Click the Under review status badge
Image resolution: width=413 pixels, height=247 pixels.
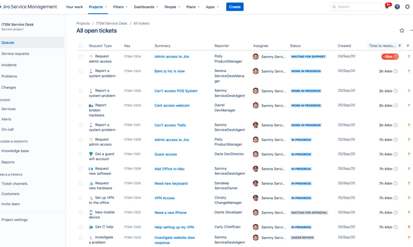(303, 238)
